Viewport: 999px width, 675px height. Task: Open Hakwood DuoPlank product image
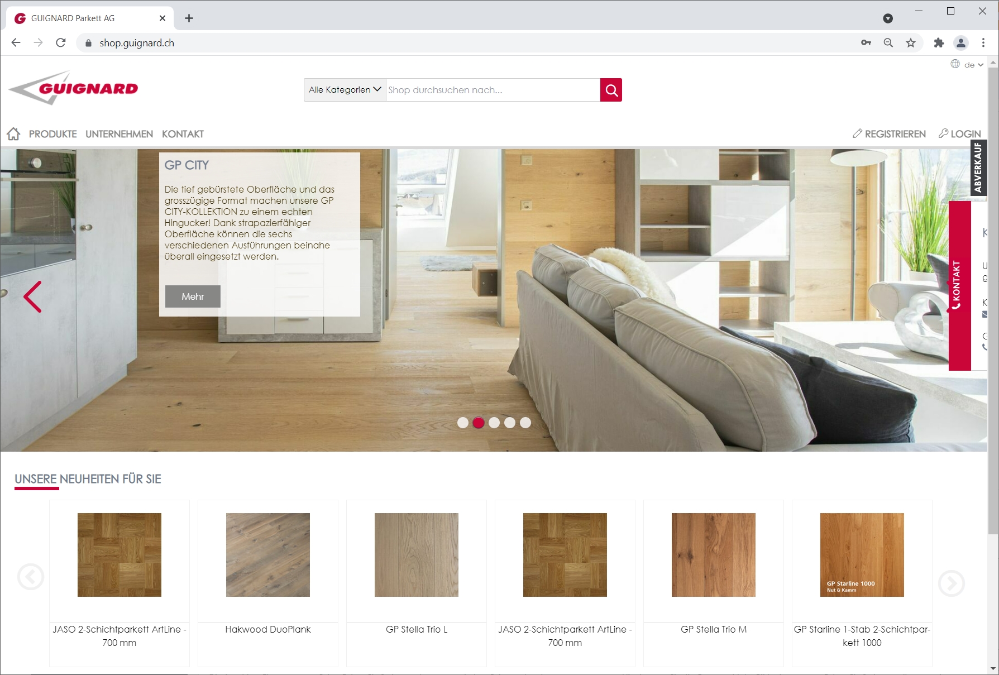pyautogui.click(x=268, y=555)
